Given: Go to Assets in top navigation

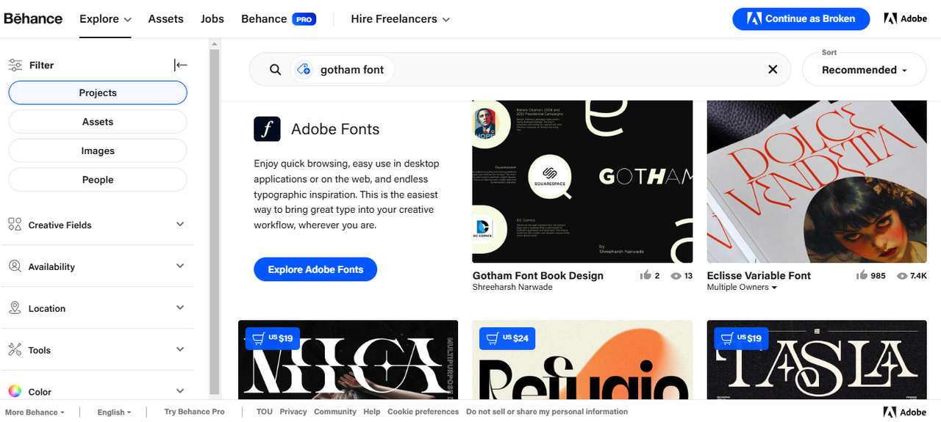Looking at the screenshot, I should click(166, 19).
